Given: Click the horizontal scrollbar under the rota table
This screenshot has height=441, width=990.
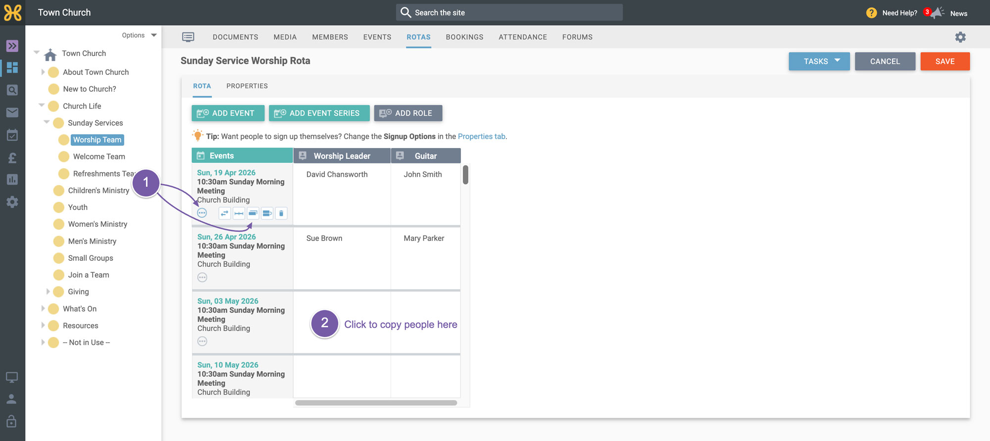Looking at the screenshot, I should point(376,403).
